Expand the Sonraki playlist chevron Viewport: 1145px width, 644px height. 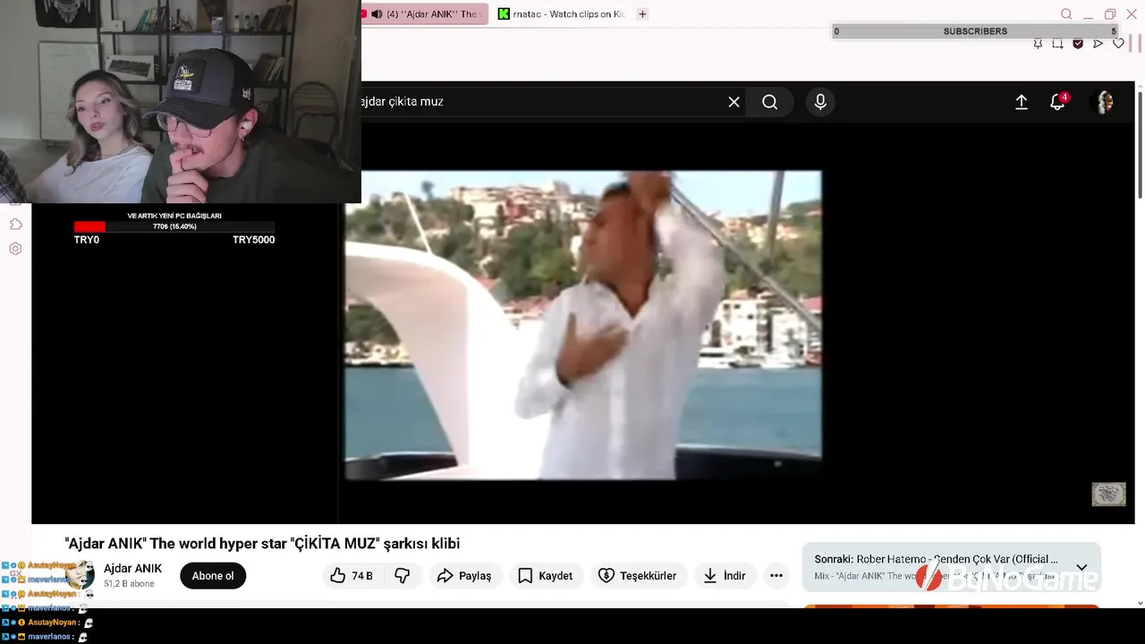pyautogui.click(x=1081, y=567)
